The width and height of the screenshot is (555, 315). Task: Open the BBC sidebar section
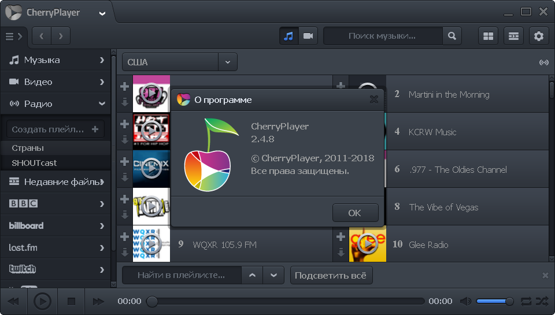coord(56,204)
